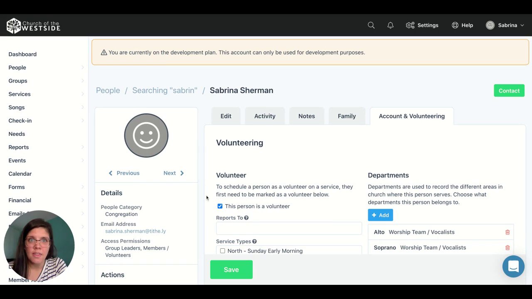532x299 pixels.
Task: Expand the Financial sidebar menu
Action: click(82, 200)
